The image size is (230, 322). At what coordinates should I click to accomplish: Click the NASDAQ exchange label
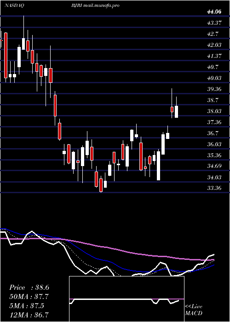[x=14, y=6]
